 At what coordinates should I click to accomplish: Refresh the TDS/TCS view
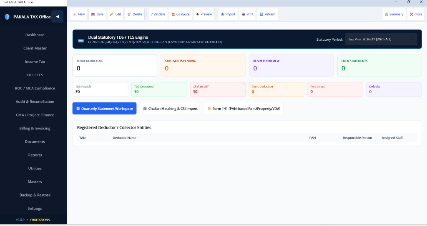point(267,14)
